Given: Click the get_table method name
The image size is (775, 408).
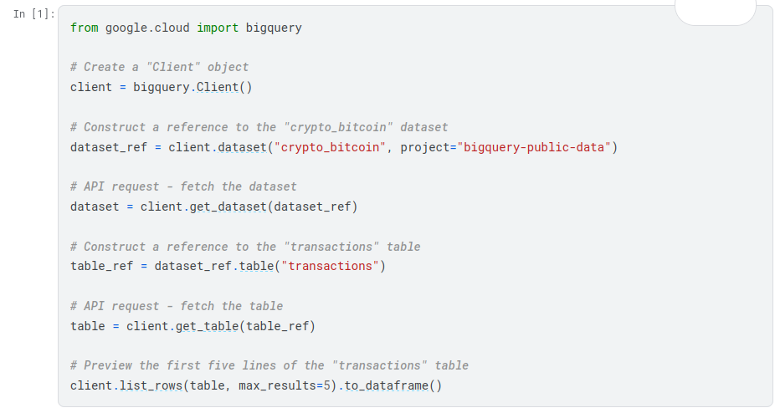Looking at the screenshot, I should [207, 325].
